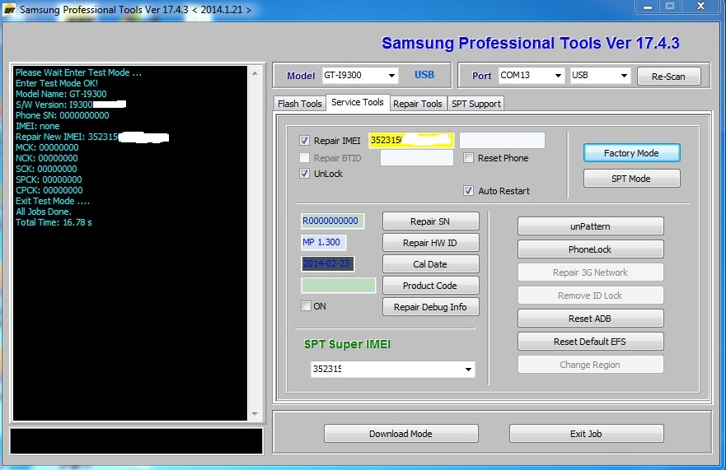The width and height of the screenshot is (726, 470).
Task: Click the "IMEI: none" log line
Action: 38,126
